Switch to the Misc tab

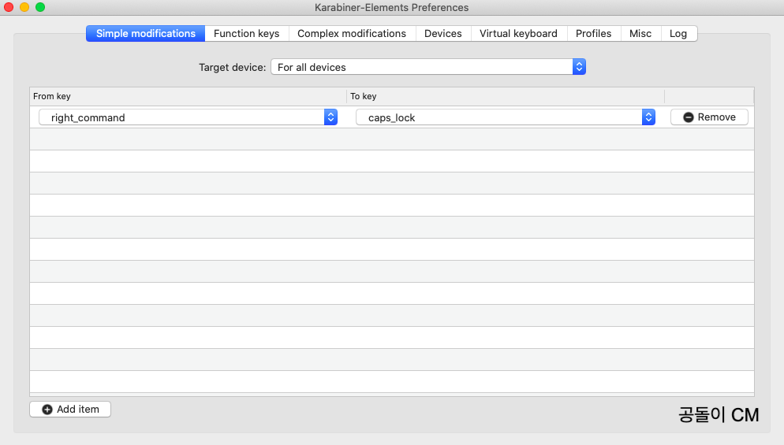(640, 33)
